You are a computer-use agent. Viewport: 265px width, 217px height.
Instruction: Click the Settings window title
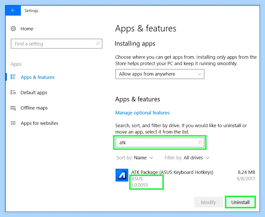[x=31, y=11]
